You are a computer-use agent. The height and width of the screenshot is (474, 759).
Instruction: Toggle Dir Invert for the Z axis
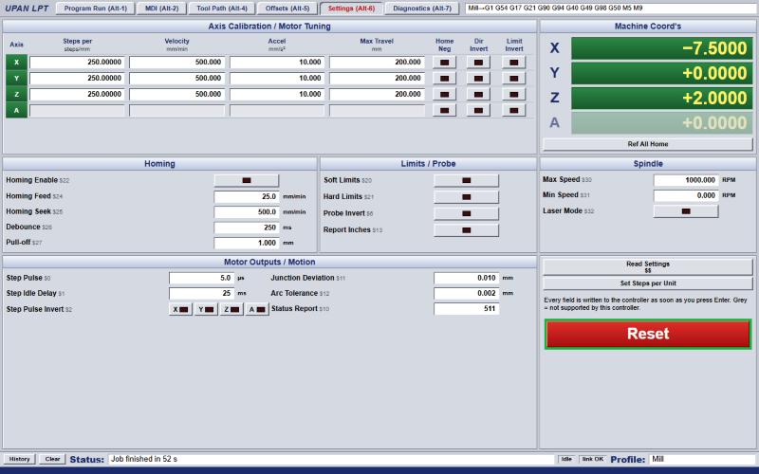478,94
